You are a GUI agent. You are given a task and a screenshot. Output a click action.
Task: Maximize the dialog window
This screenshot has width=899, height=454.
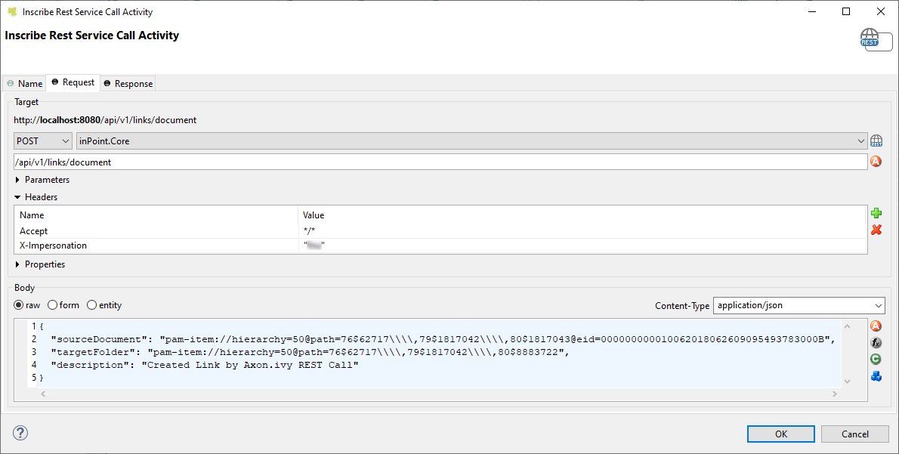[x=845, y=11]
